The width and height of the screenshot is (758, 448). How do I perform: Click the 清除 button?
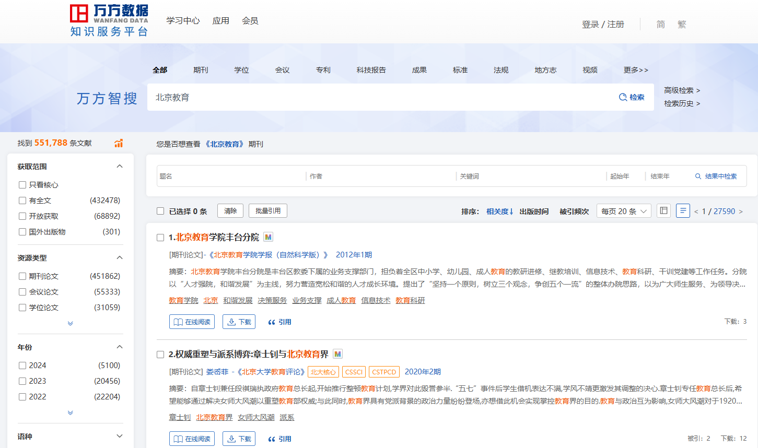point(230,211)
